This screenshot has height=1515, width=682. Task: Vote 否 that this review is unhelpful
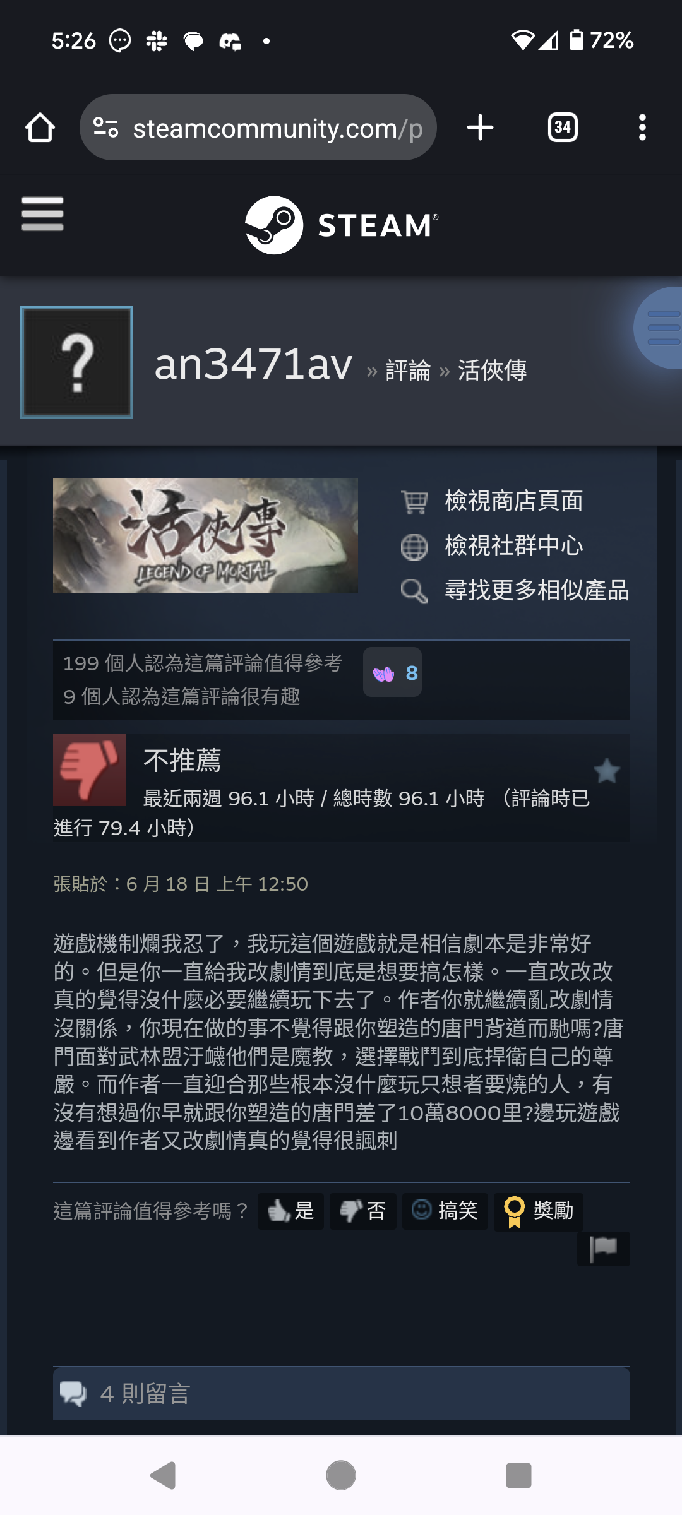(363, 1211)
